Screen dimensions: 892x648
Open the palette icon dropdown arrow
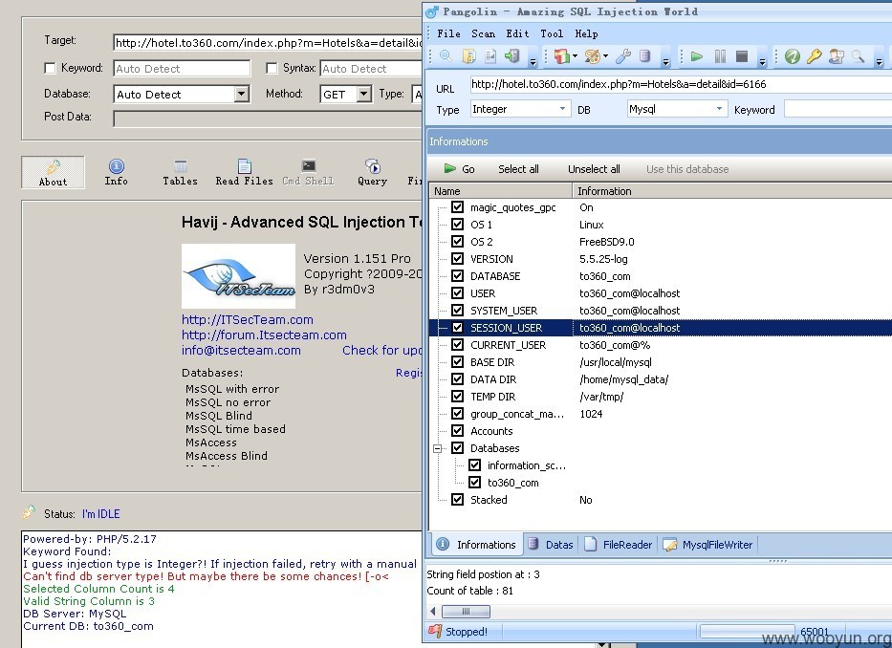pos(605,55)
